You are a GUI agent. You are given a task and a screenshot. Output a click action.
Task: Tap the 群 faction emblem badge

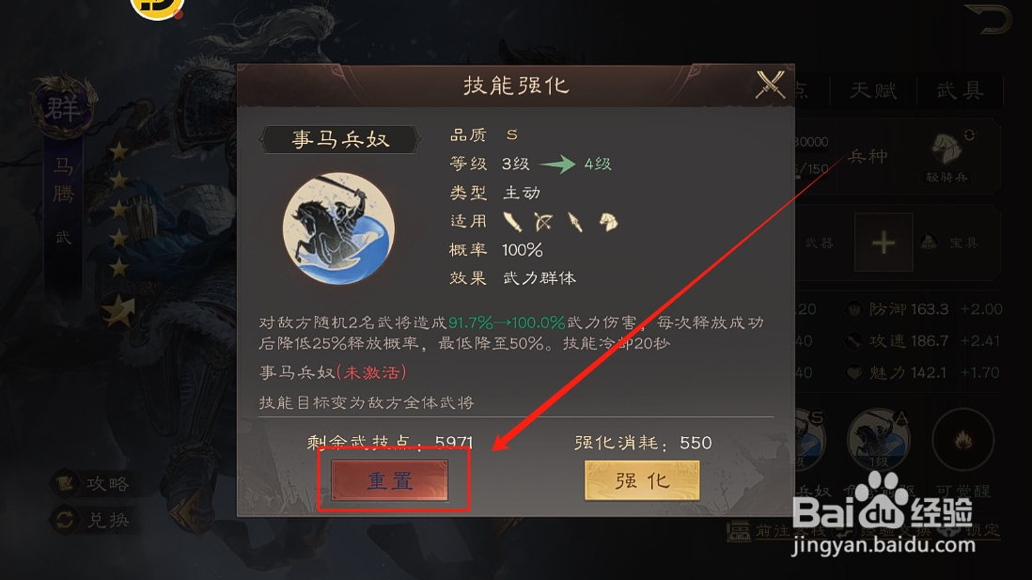[63, 107]
